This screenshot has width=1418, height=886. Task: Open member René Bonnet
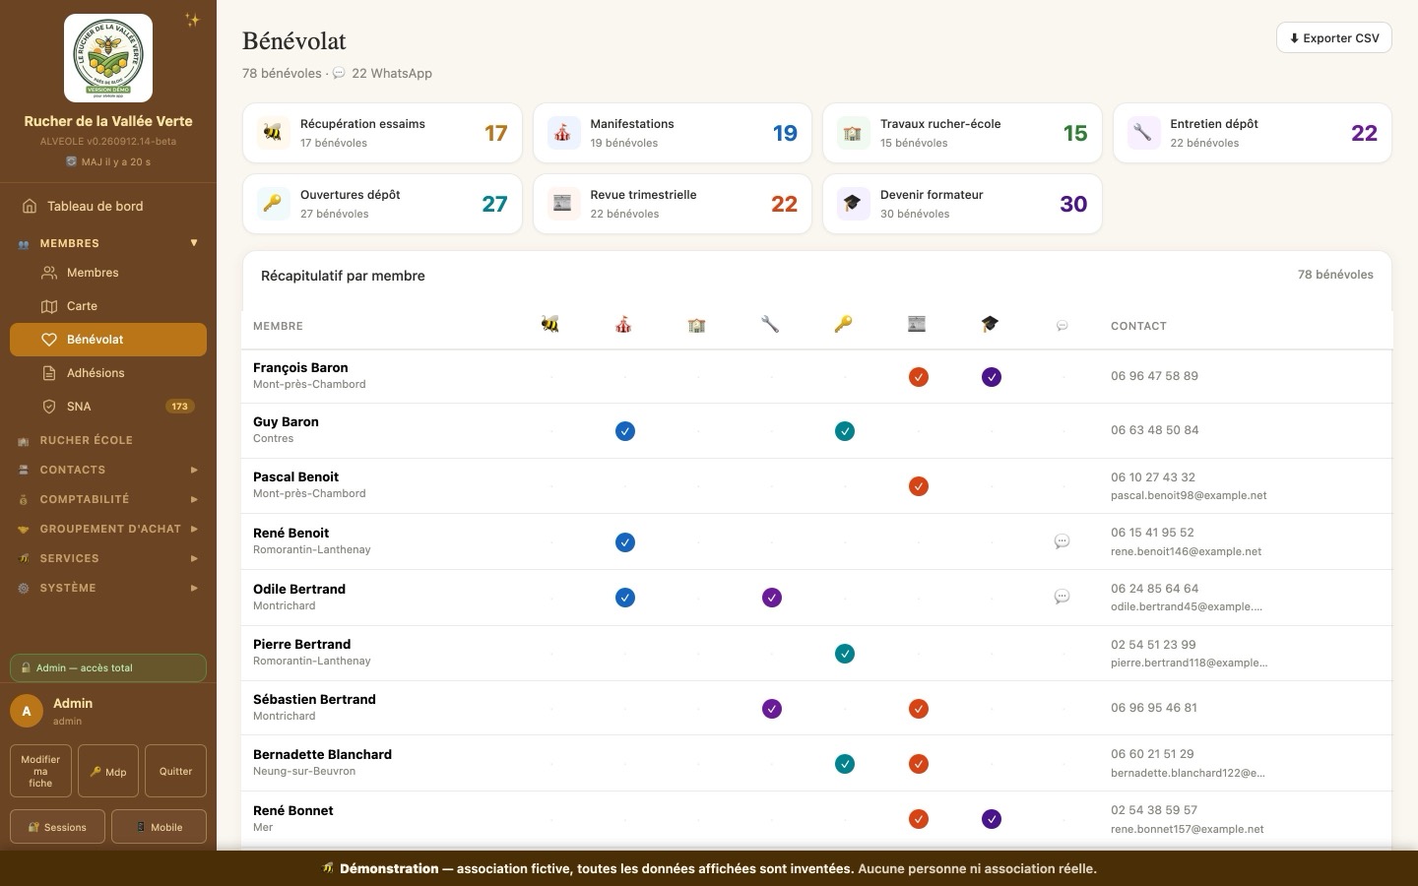pyautogui.click(x=292, y=810)
